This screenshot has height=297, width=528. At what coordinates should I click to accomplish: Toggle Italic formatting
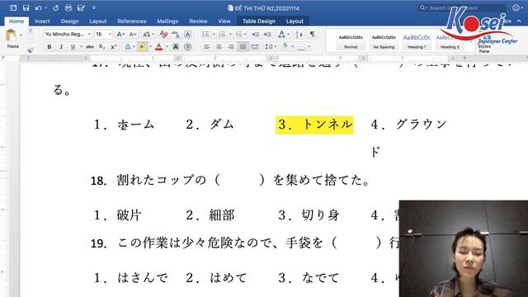(61, 47)
